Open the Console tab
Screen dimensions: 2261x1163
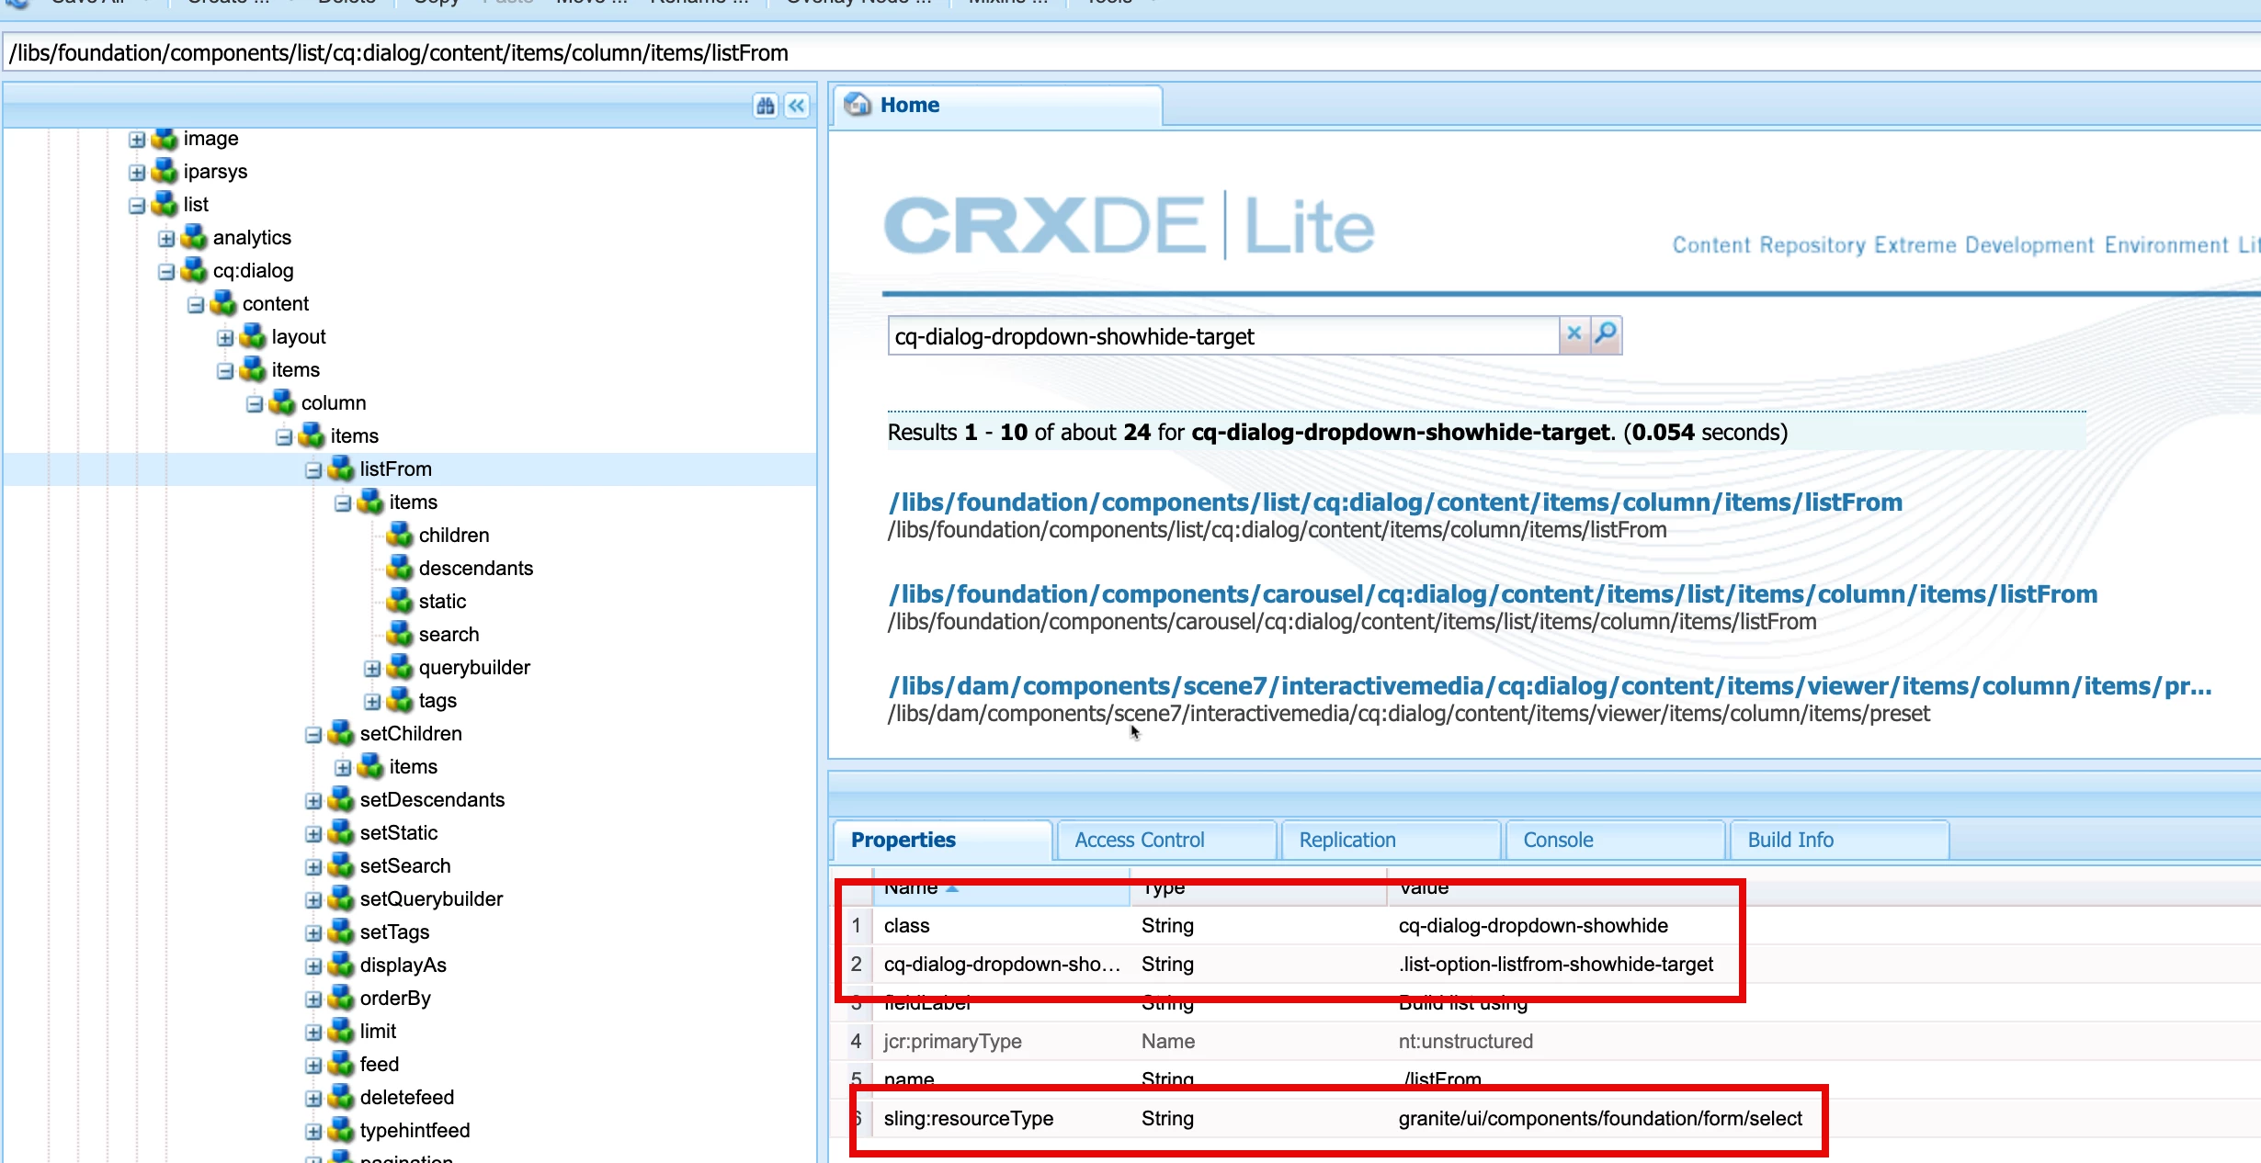coord(1558,840)
